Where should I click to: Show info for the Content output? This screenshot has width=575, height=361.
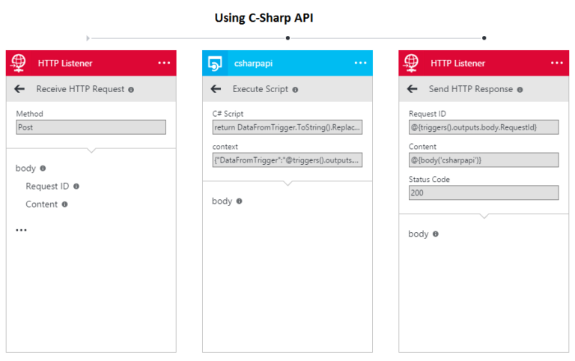click(64, 204)
